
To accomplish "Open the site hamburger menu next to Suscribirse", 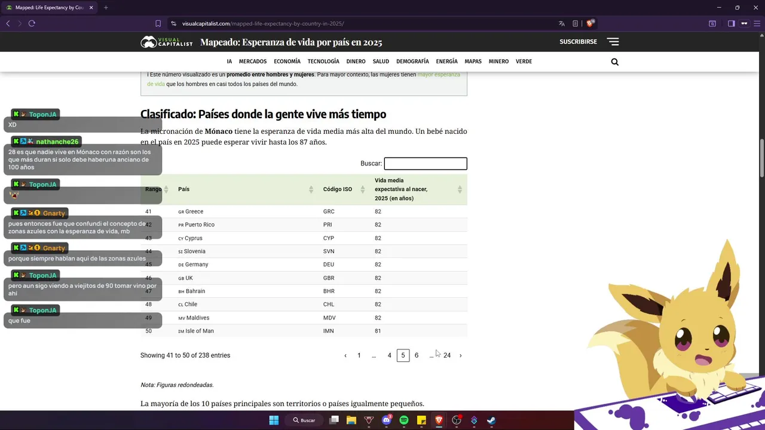I will pyautogui.click(x=613, y=42).
